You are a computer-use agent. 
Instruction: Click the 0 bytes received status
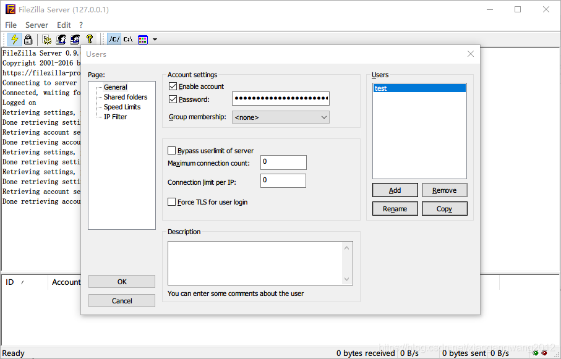pyautogui.click(x=366, y=353)
